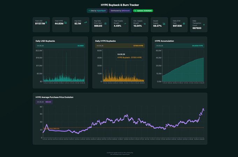Click the 15.04% Circ. Supply Bought value
The image size is (238, 157).
(138, 26)
